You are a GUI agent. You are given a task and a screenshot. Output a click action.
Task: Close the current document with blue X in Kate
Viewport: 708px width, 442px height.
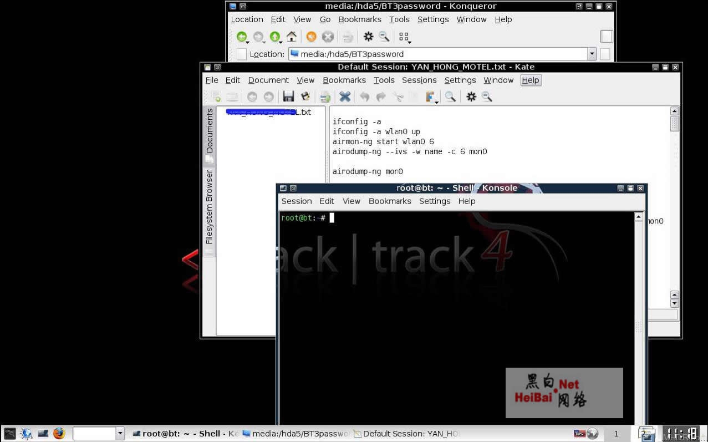click(345, 96)
